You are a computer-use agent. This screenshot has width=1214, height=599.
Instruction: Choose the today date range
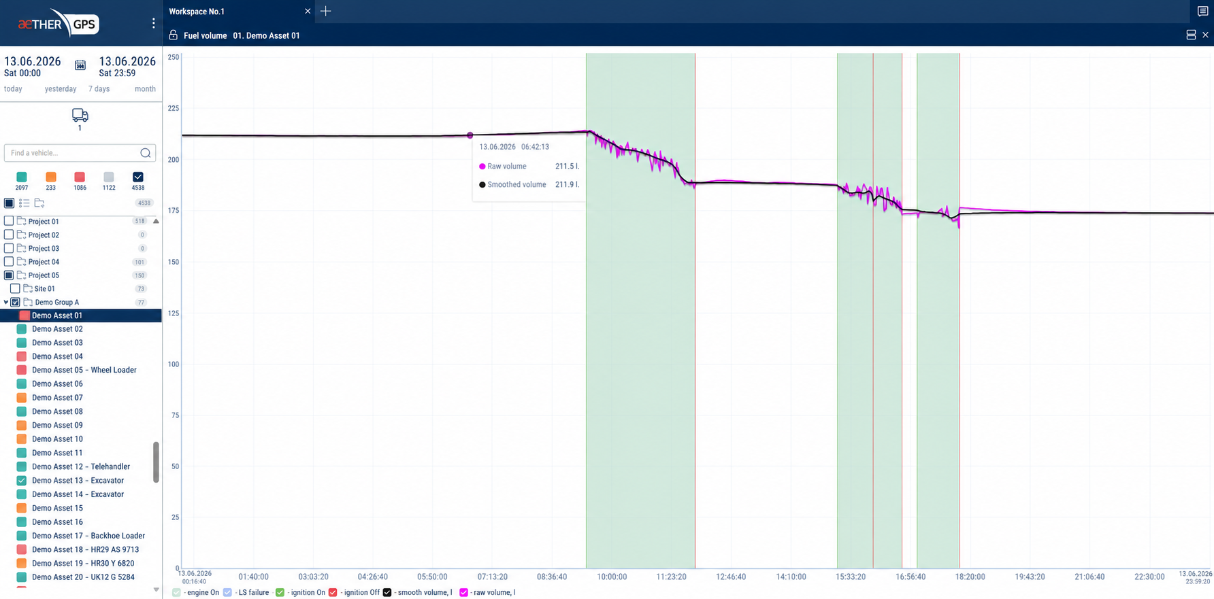(13, 88)
